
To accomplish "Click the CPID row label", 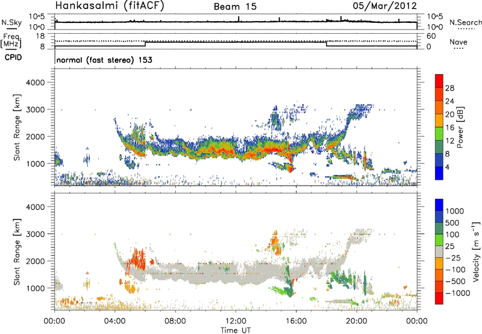I will (13, 57).
